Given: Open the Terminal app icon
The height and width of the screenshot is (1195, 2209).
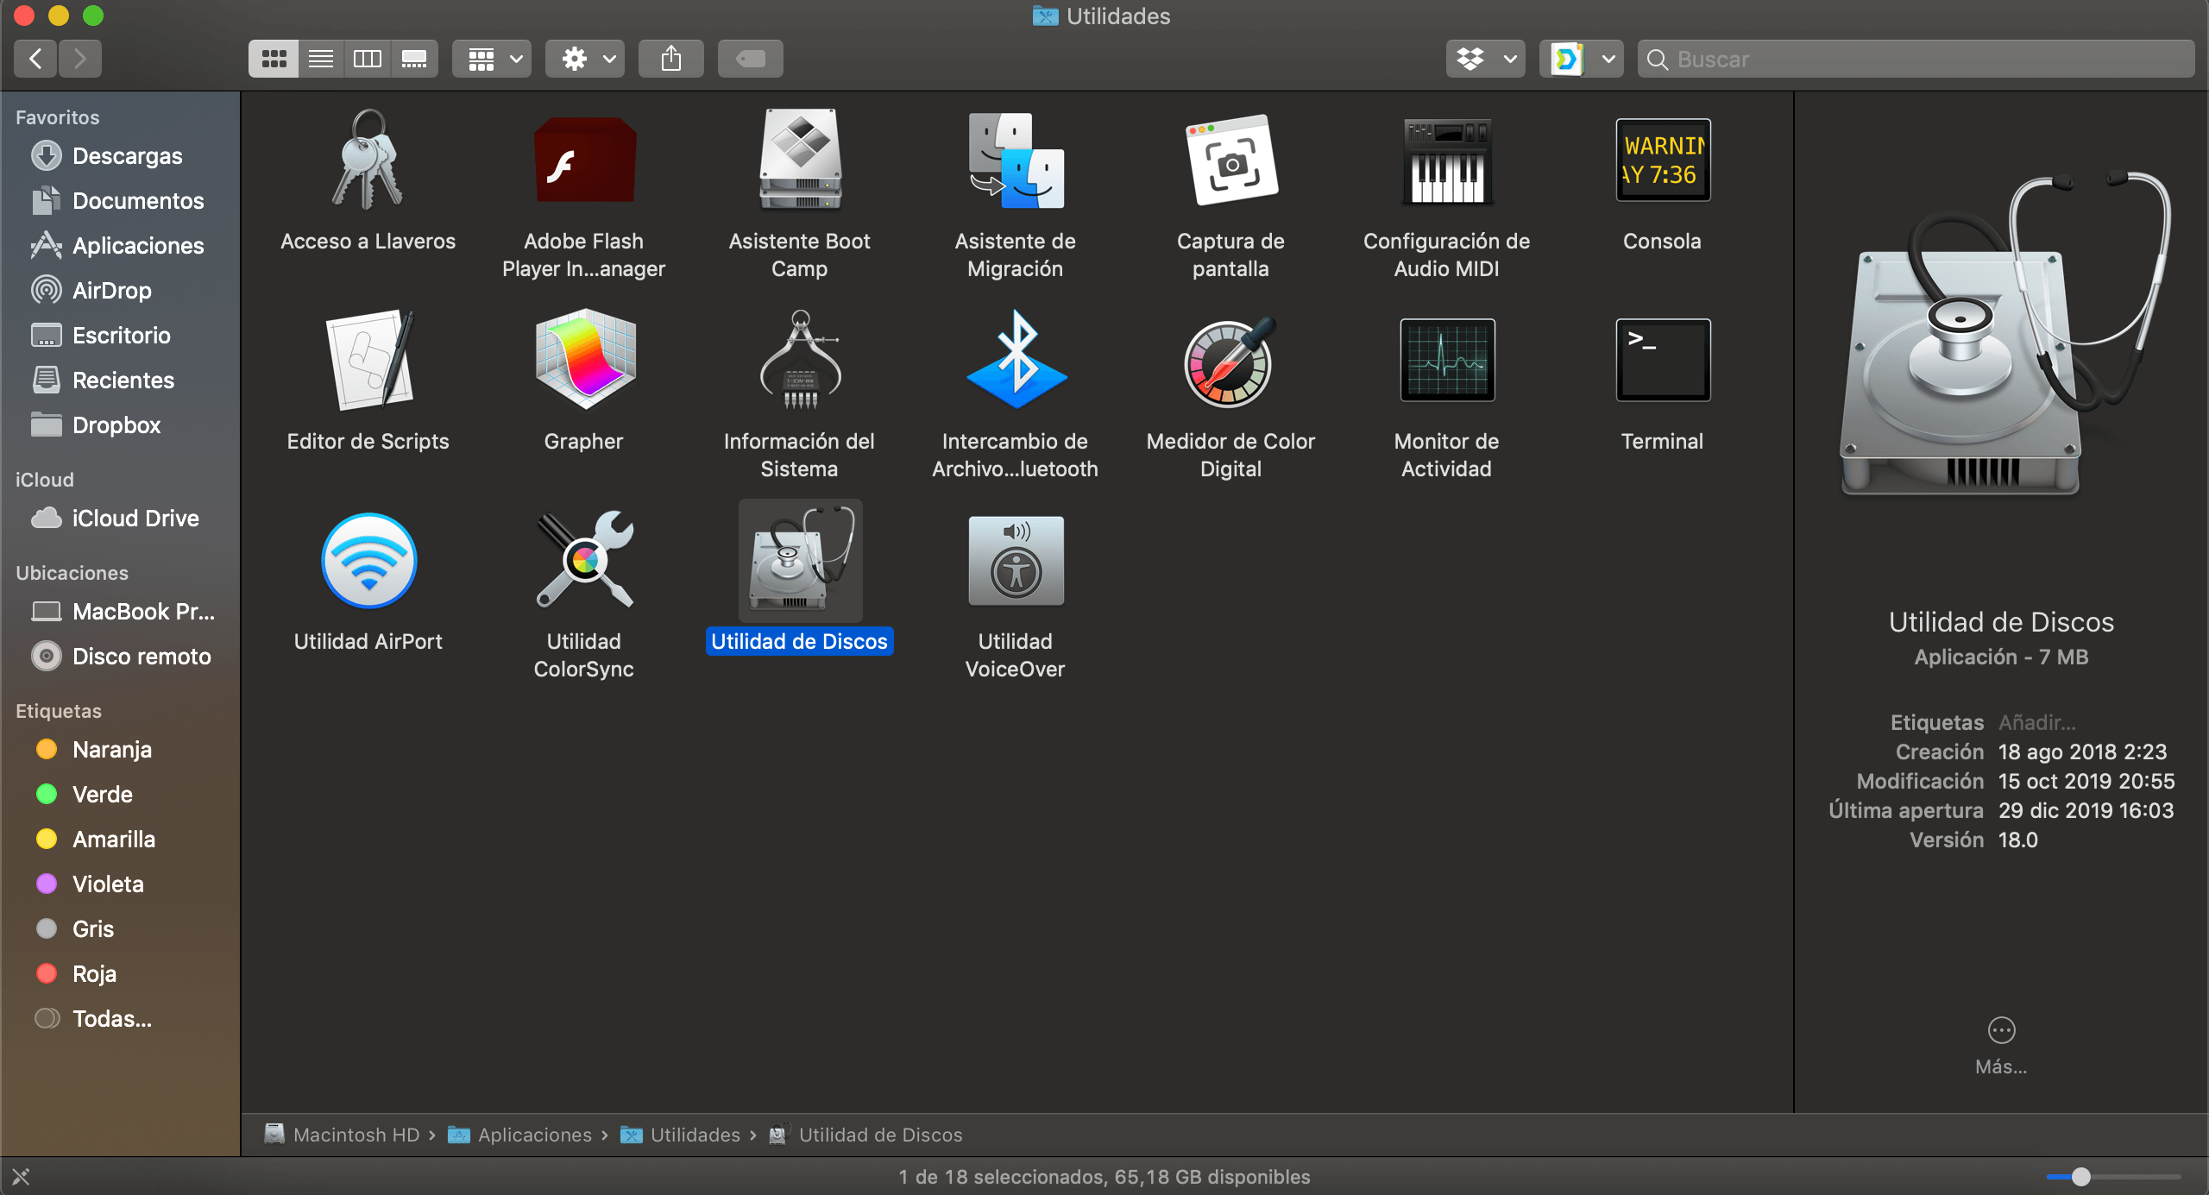Looking at the screenshot, I should click(x=1662, y=361).
